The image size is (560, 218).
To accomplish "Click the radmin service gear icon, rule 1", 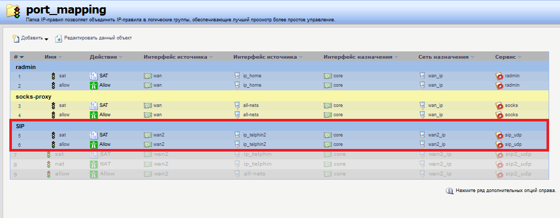I will coord(499,76).
